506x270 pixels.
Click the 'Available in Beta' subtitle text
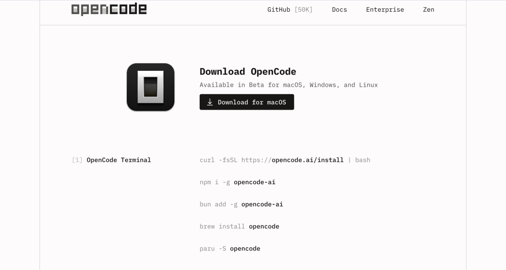289,85
